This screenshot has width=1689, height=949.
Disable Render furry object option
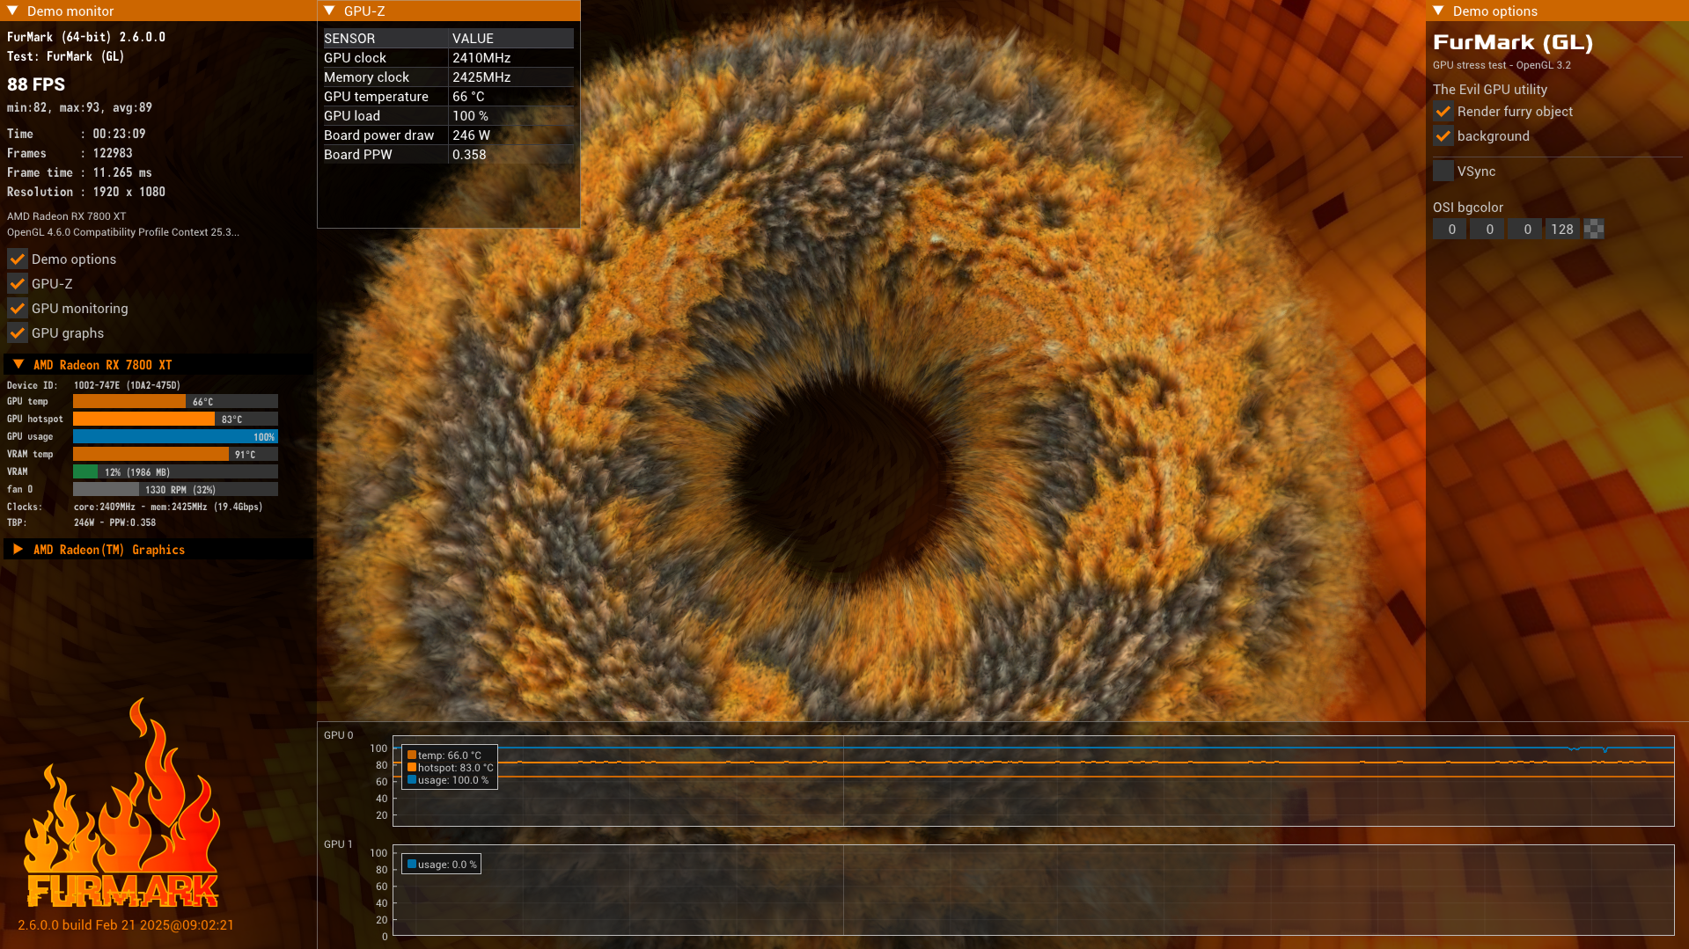(1443, 111)
